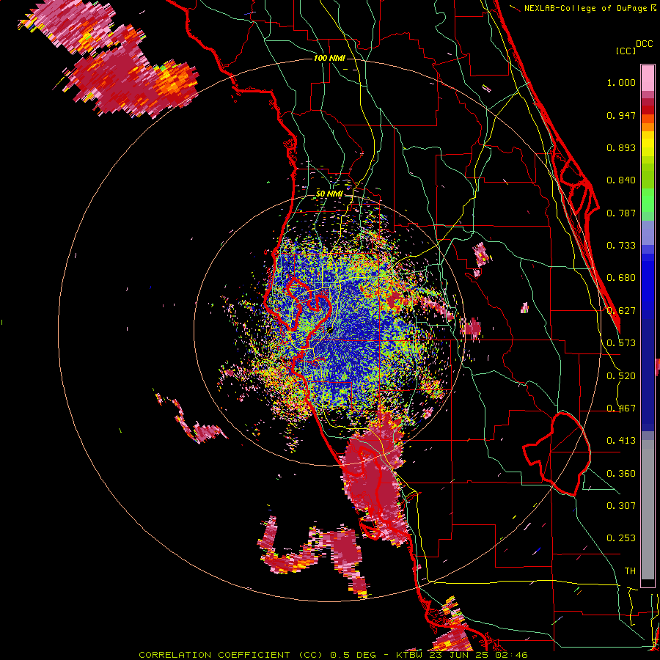
Task: Pick the light pink band atop color scale
Action: pos(648,78)
